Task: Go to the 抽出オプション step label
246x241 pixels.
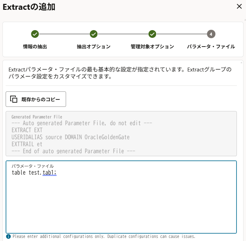Action: 93,47
